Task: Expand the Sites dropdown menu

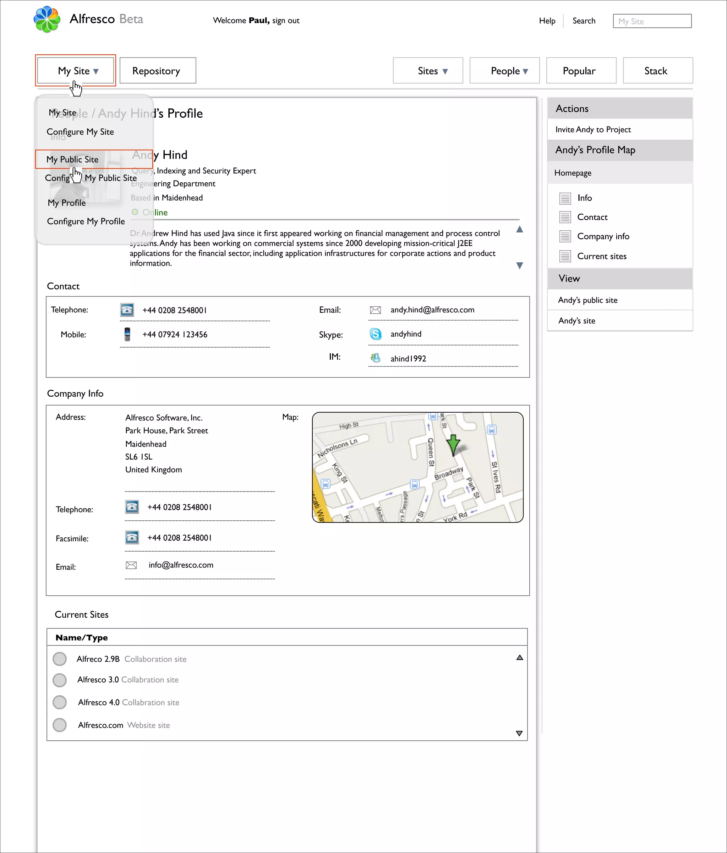Action: 428,71
